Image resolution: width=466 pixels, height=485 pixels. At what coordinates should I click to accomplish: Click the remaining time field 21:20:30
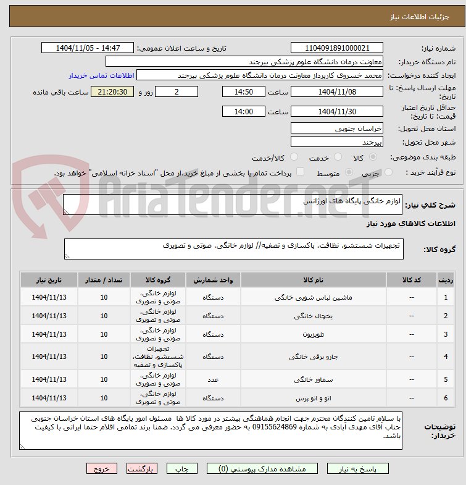coord(112,92)
